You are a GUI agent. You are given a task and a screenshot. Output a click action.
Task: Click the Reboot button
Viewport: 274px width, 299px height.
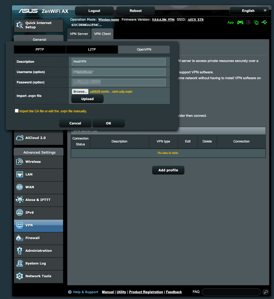coord(135,11)
